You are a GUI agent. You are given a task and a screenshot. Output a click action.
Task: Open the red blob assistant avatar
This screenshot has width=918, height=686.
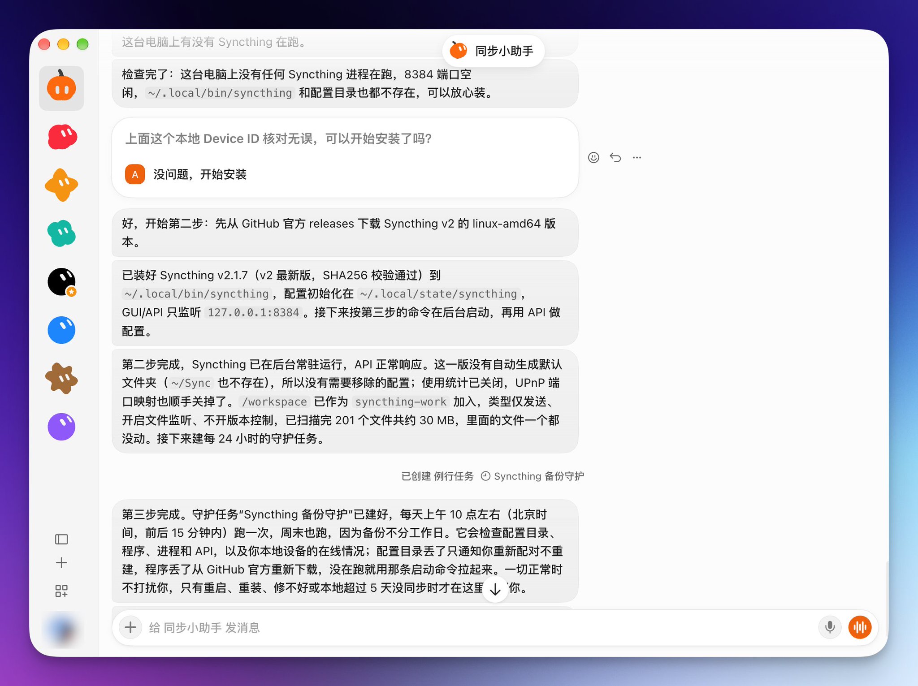62,137
